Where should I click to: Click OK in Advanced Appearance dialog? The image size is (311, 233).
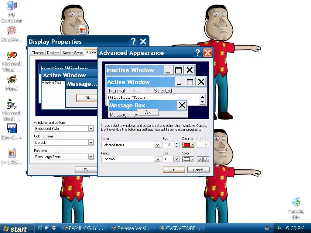(x=173, y=170)
